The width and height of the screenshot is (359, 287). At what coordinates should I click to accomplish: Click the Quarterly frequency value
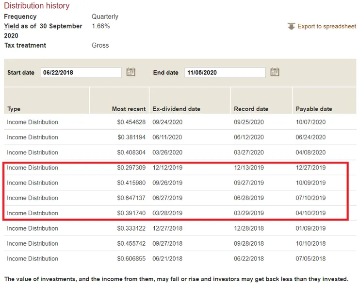[x=105, y=17]
